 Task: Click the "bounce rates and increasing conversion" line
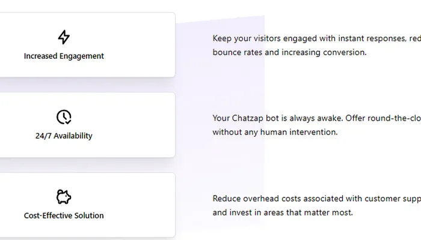(289, 52)
